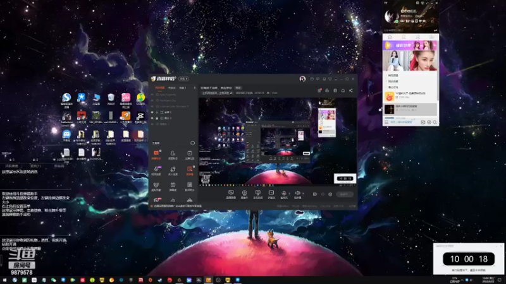Viewport: 506px width, 284px height.
Task: Select the highlighted gray item in YY list
Action: 410,109
